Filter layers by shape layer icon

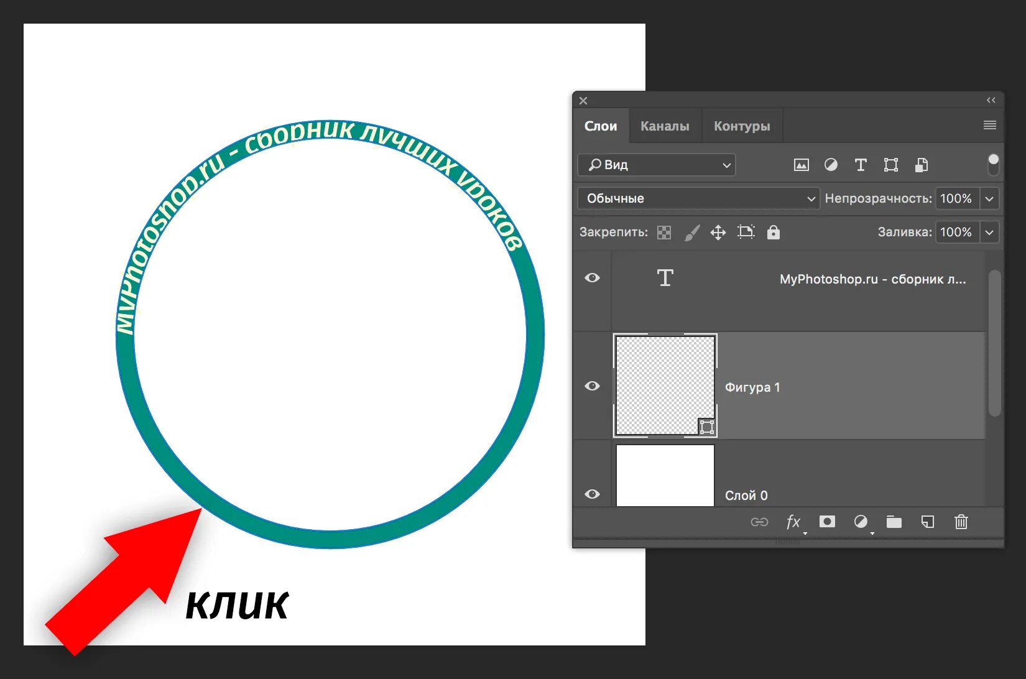(891, 165)
